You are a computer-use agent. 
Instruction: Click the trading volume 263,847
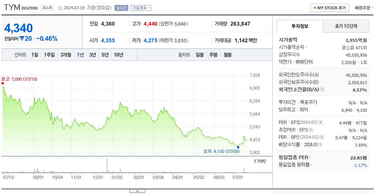pyautogui.click(x=240, y=24)
